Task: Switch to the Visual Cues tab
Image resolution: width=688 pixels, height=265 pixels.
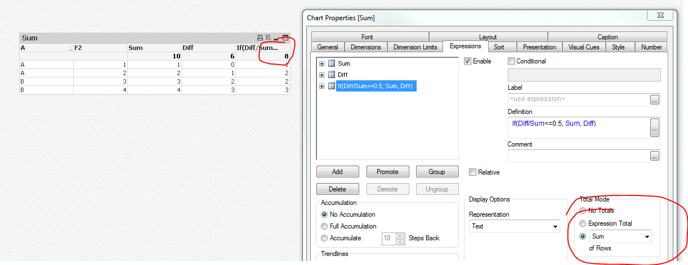Action: coord(584,47)
